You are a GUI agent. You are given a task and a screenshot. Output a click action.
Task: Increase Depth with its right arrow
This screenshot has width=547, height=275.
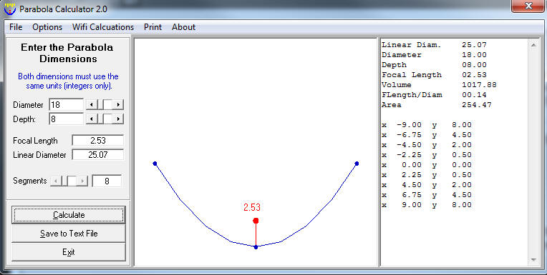coord(118,119)
